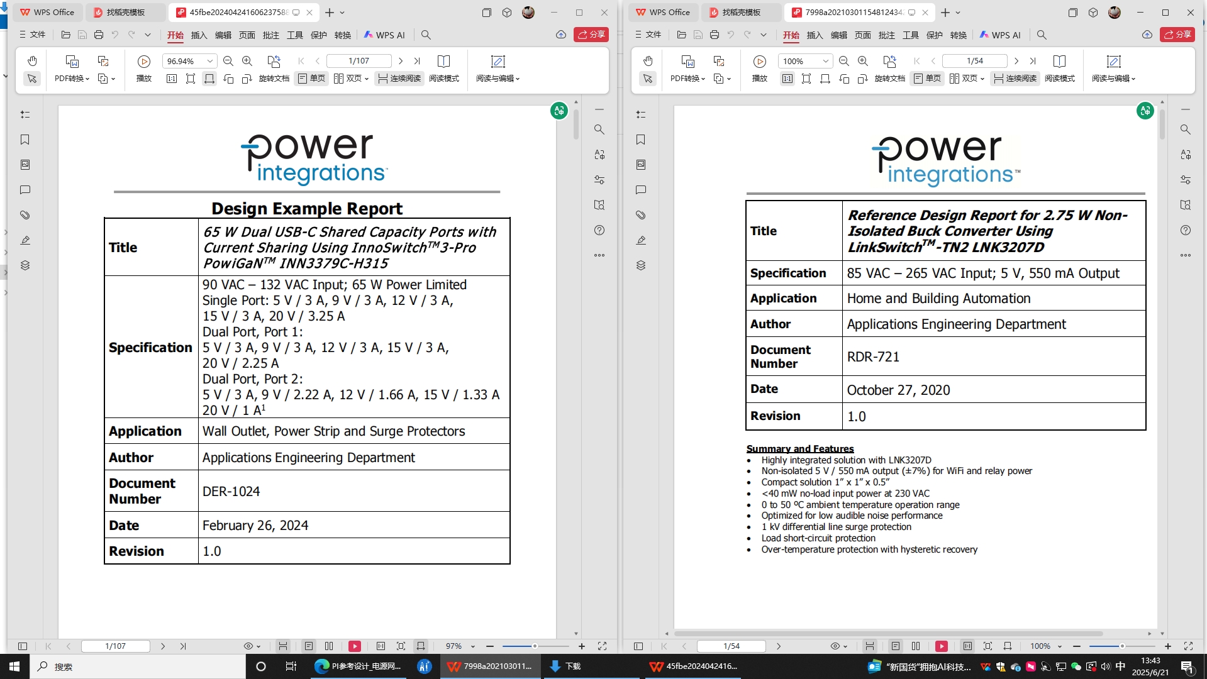The width and height of the screenshot is (1207, 679).
Task: Adjust zoom slider handle in left status bar
Action: point(535,646)
